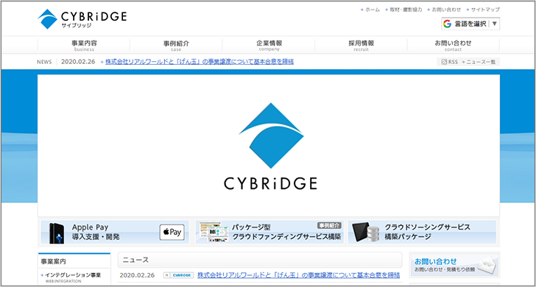This screenshot has width=536, height=287.
Task: Open the 取材・撮影協力 link
Action: [x=406, y=10]
